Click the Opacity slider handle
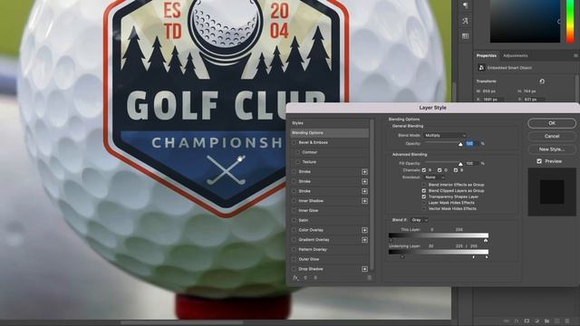The image size is (580, 326). [x=460, y=144]
